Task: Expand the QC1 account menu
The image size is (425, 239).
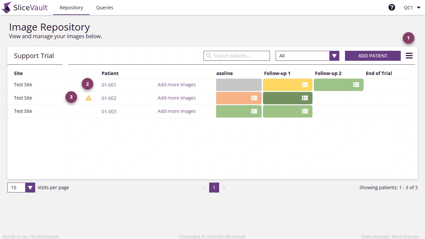Action: click(412, 7)
